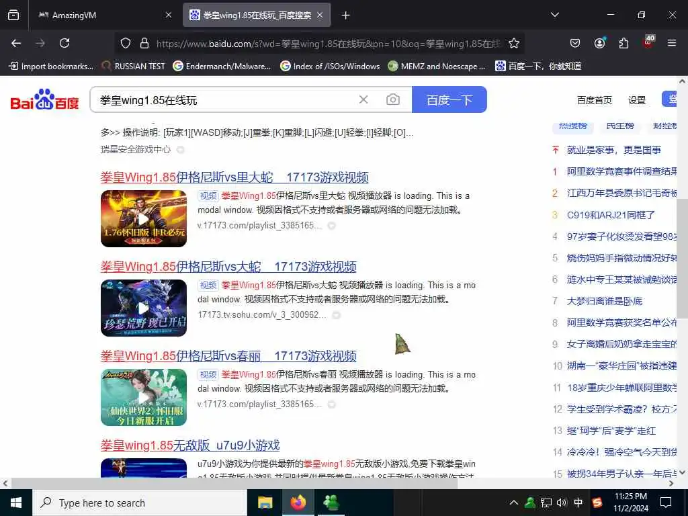
Task: Play 伊格尼斯vs春丽 video thumbnail
Action: pyautogui.click(x=144, y=397)
